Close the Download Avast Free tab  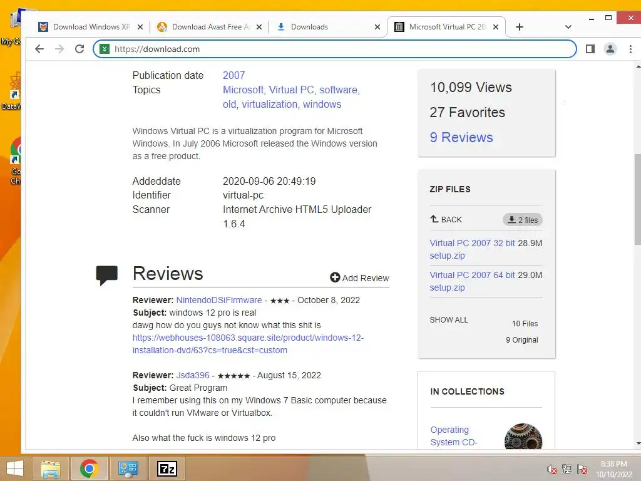(x=259, y=27)
